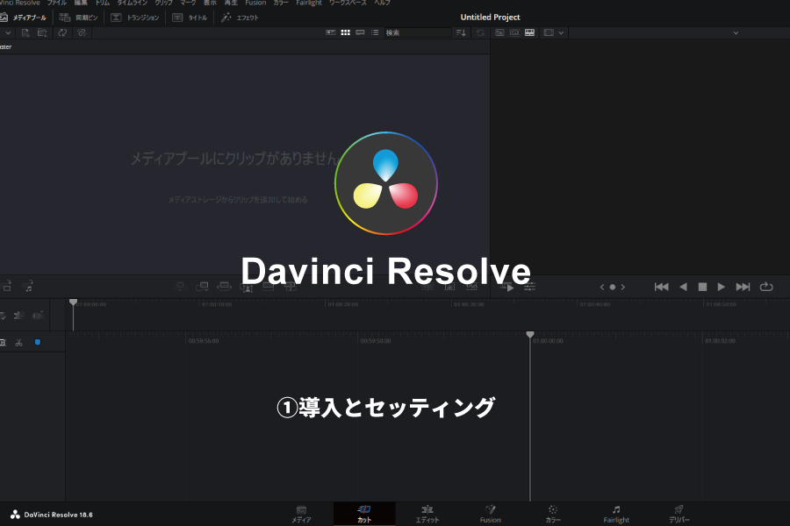Open the トランジション panel
The height and width of the screenshot is (526, 790).
[135, 18]
